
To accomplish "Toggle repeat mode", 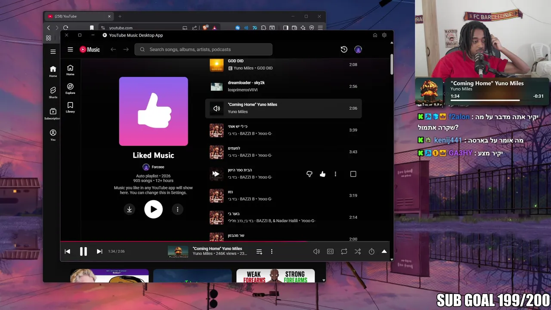I will (344, 251).
